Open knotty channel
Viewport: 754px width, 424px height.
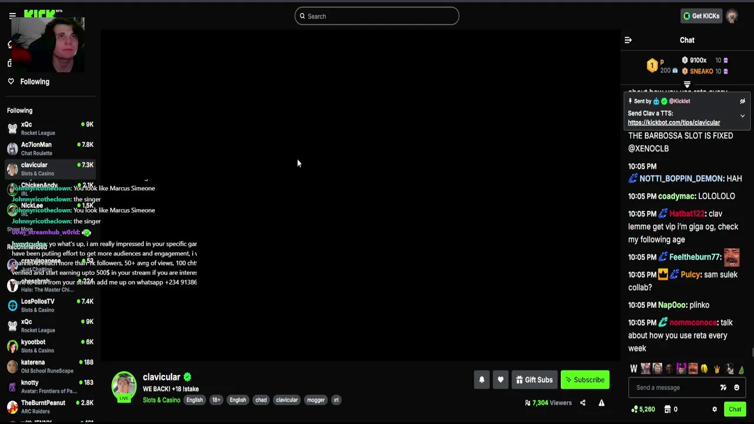[x=50, y=386]
